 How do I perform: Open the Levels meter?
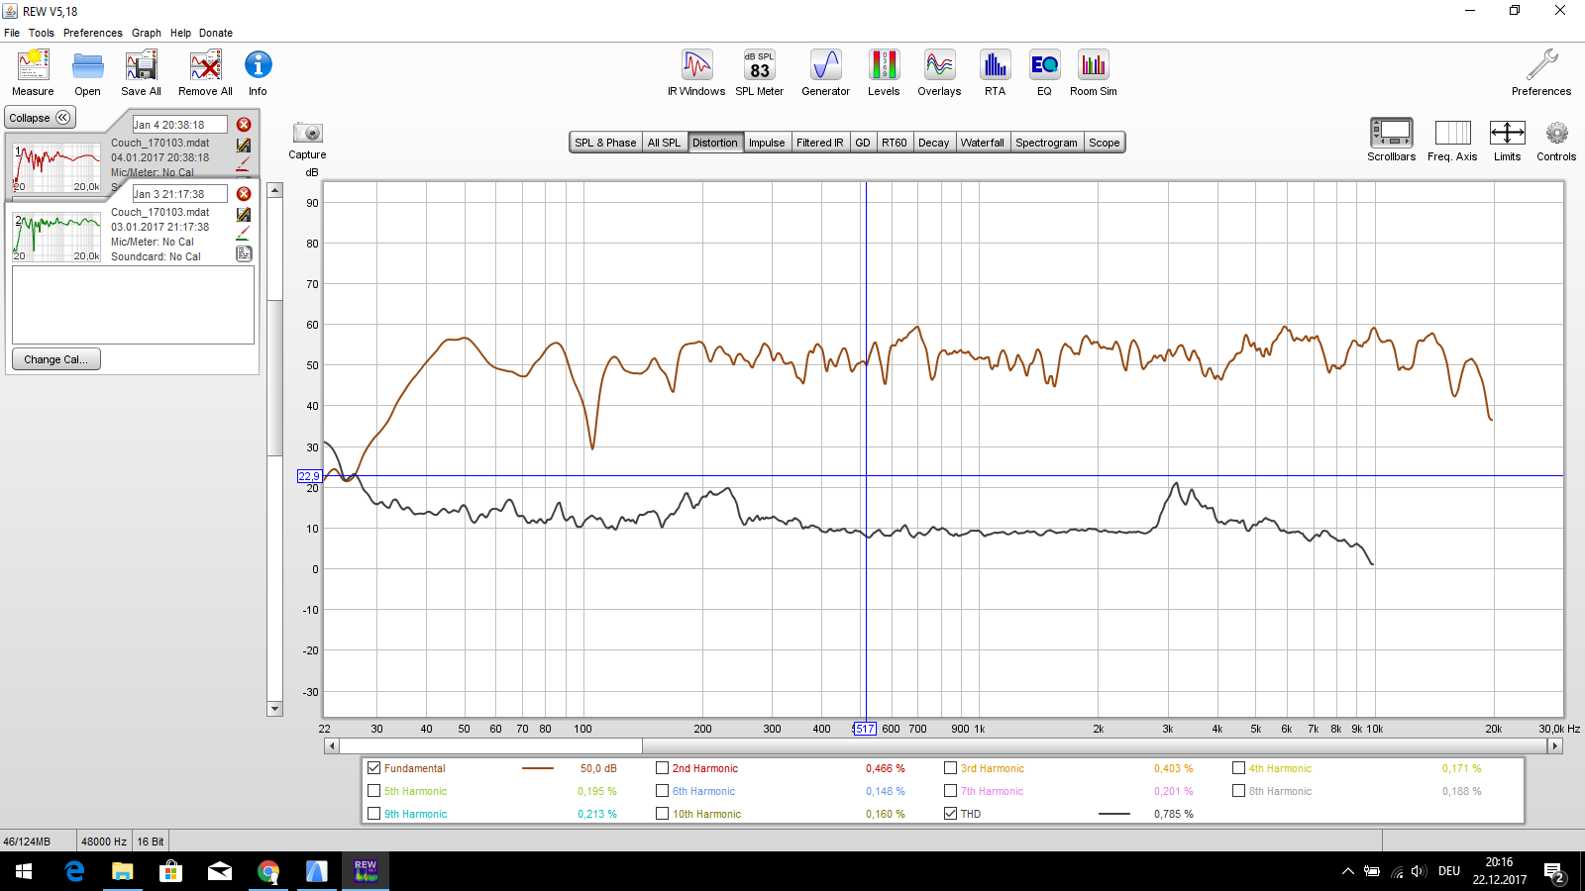(884, 73)
